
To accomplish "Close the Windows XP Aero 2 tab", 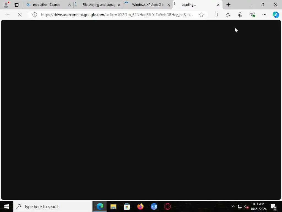I will tap(169, 5).
